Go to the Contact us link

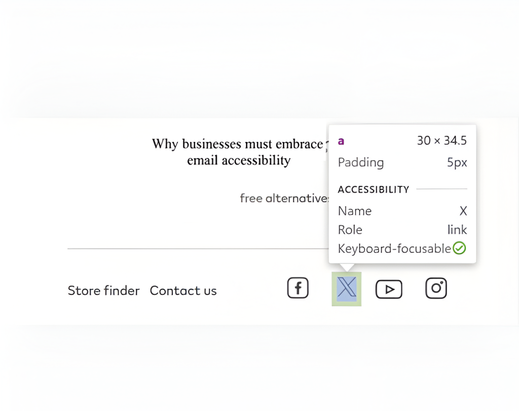(183, 291)
